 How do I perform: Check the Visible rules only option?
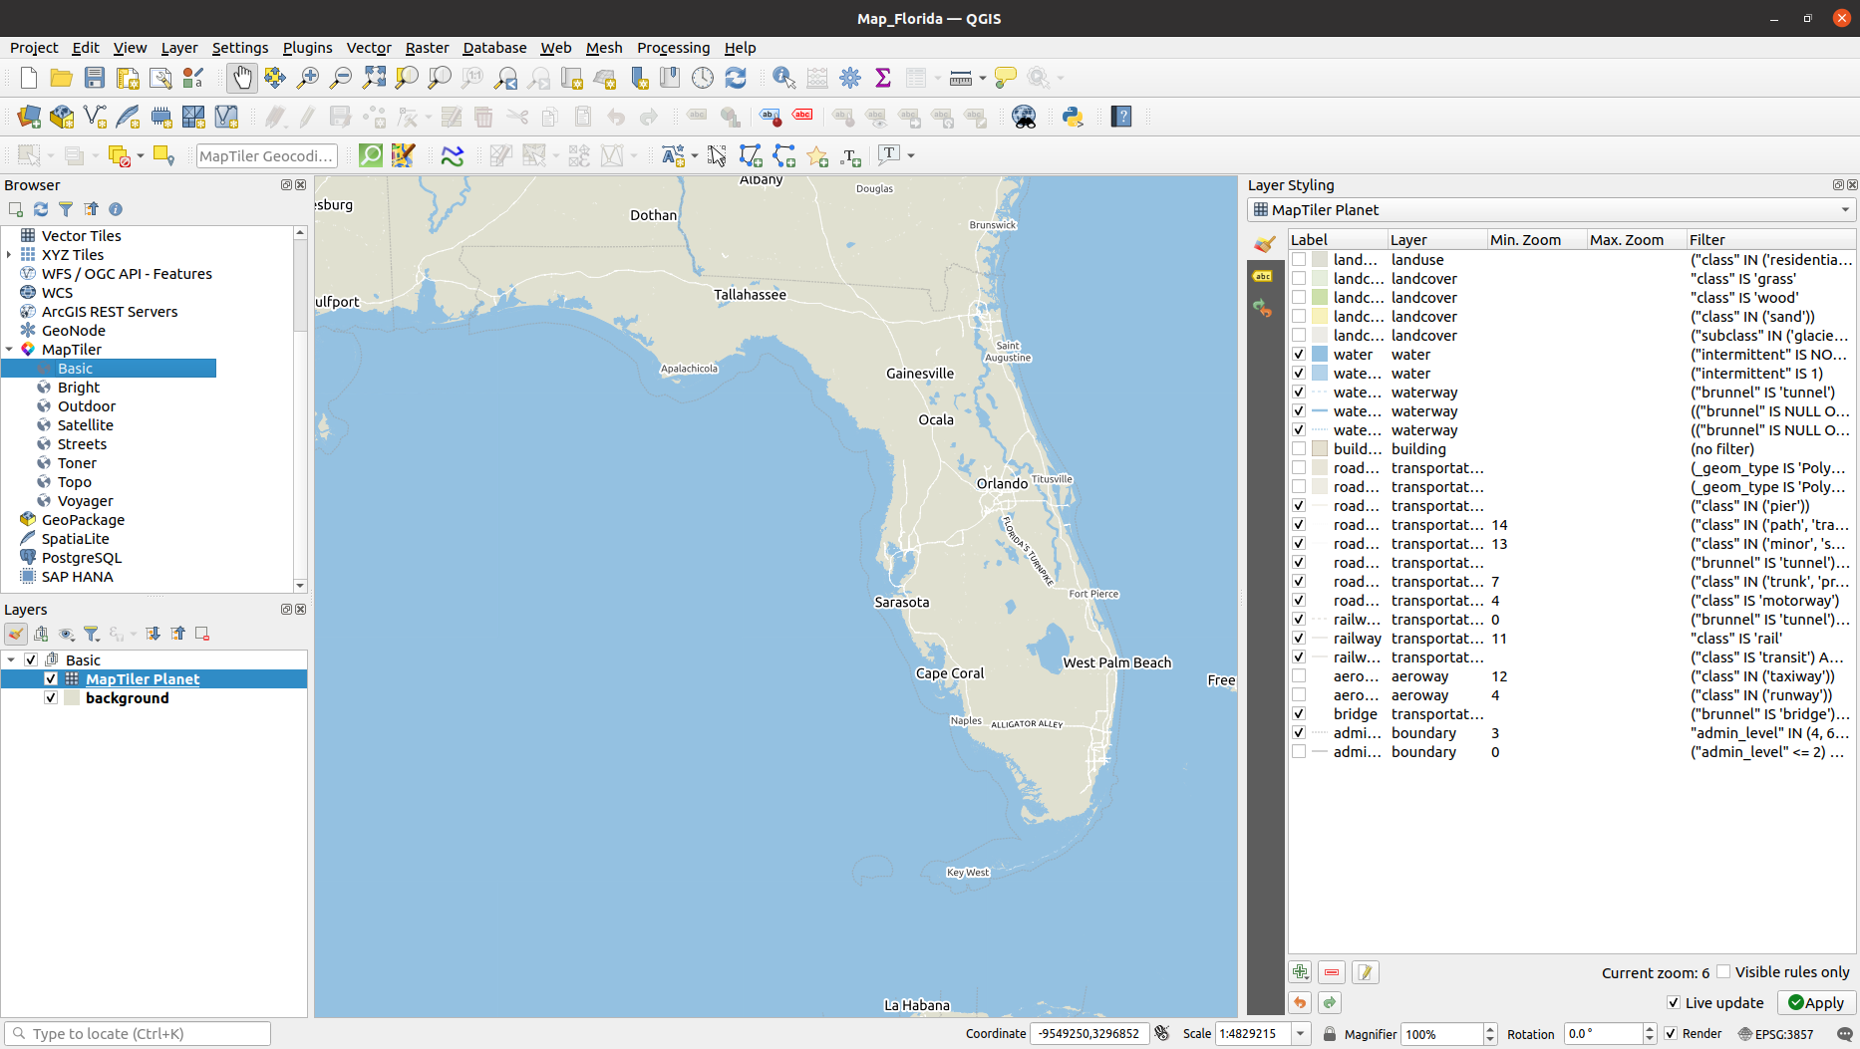(1723, 972)
